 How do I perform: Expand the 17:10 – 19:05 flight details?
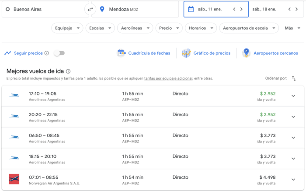tap(293, 96)
